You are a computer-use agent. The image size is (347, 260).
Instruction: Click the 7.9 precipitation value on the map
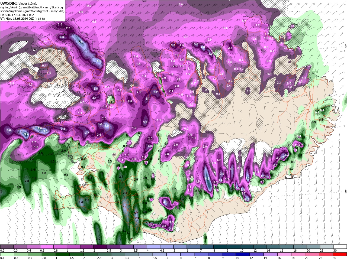pos(40,128)
